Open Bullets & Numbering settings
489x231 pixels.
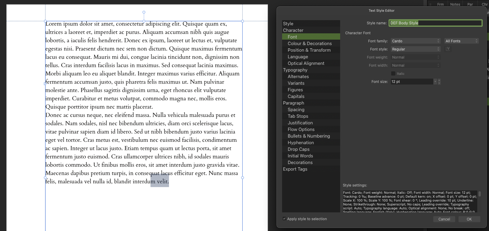point(311,136)
